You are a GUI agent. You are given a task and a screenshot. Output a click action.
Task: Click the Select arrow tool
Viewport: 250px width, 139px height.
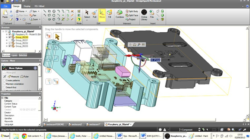87,14
